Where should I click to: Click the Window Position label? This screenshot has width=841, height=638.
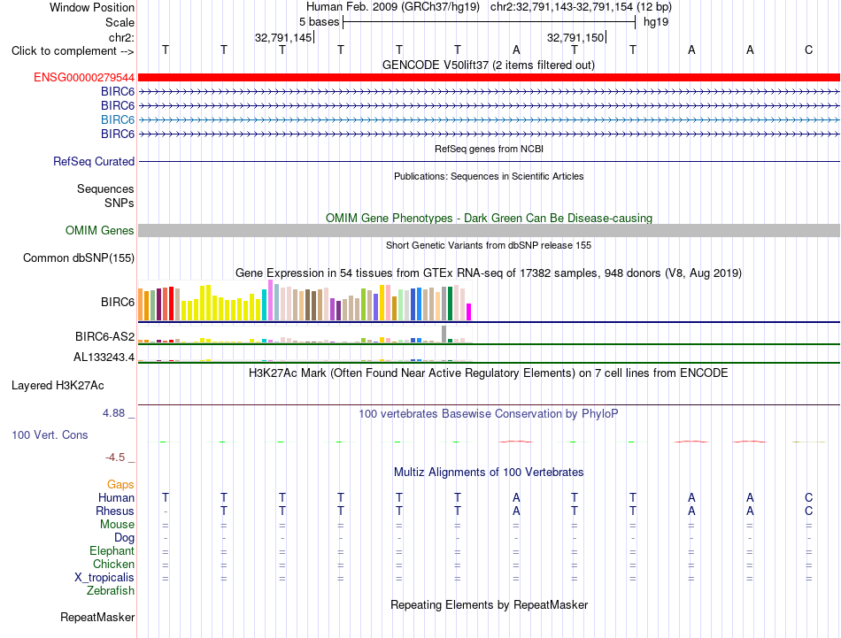click(x=92, y=7)
